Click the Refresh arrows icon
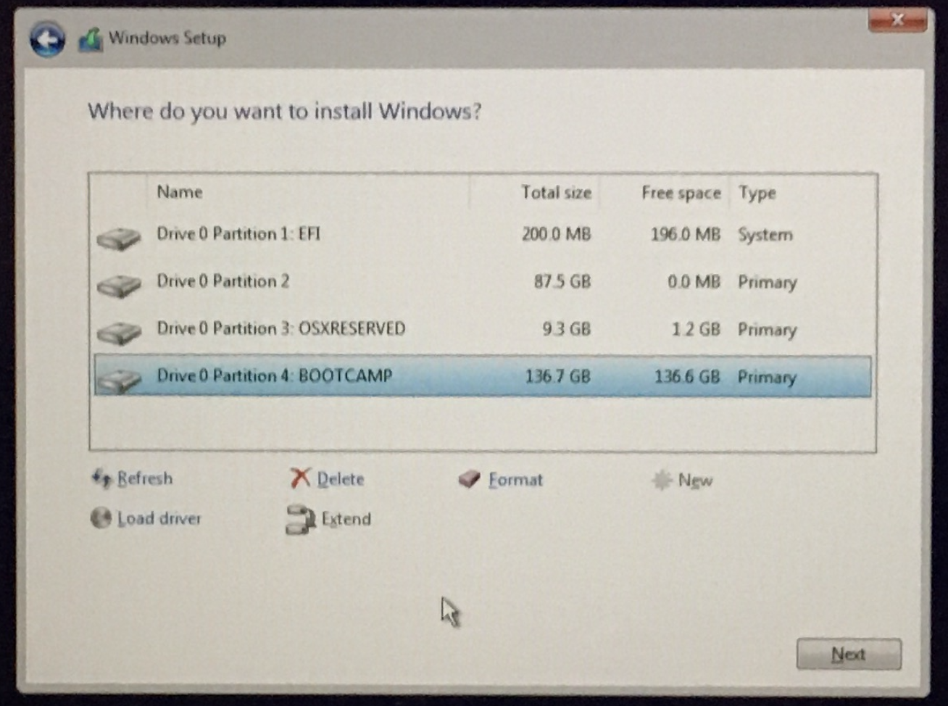948x706 pixels. (101, 478)
